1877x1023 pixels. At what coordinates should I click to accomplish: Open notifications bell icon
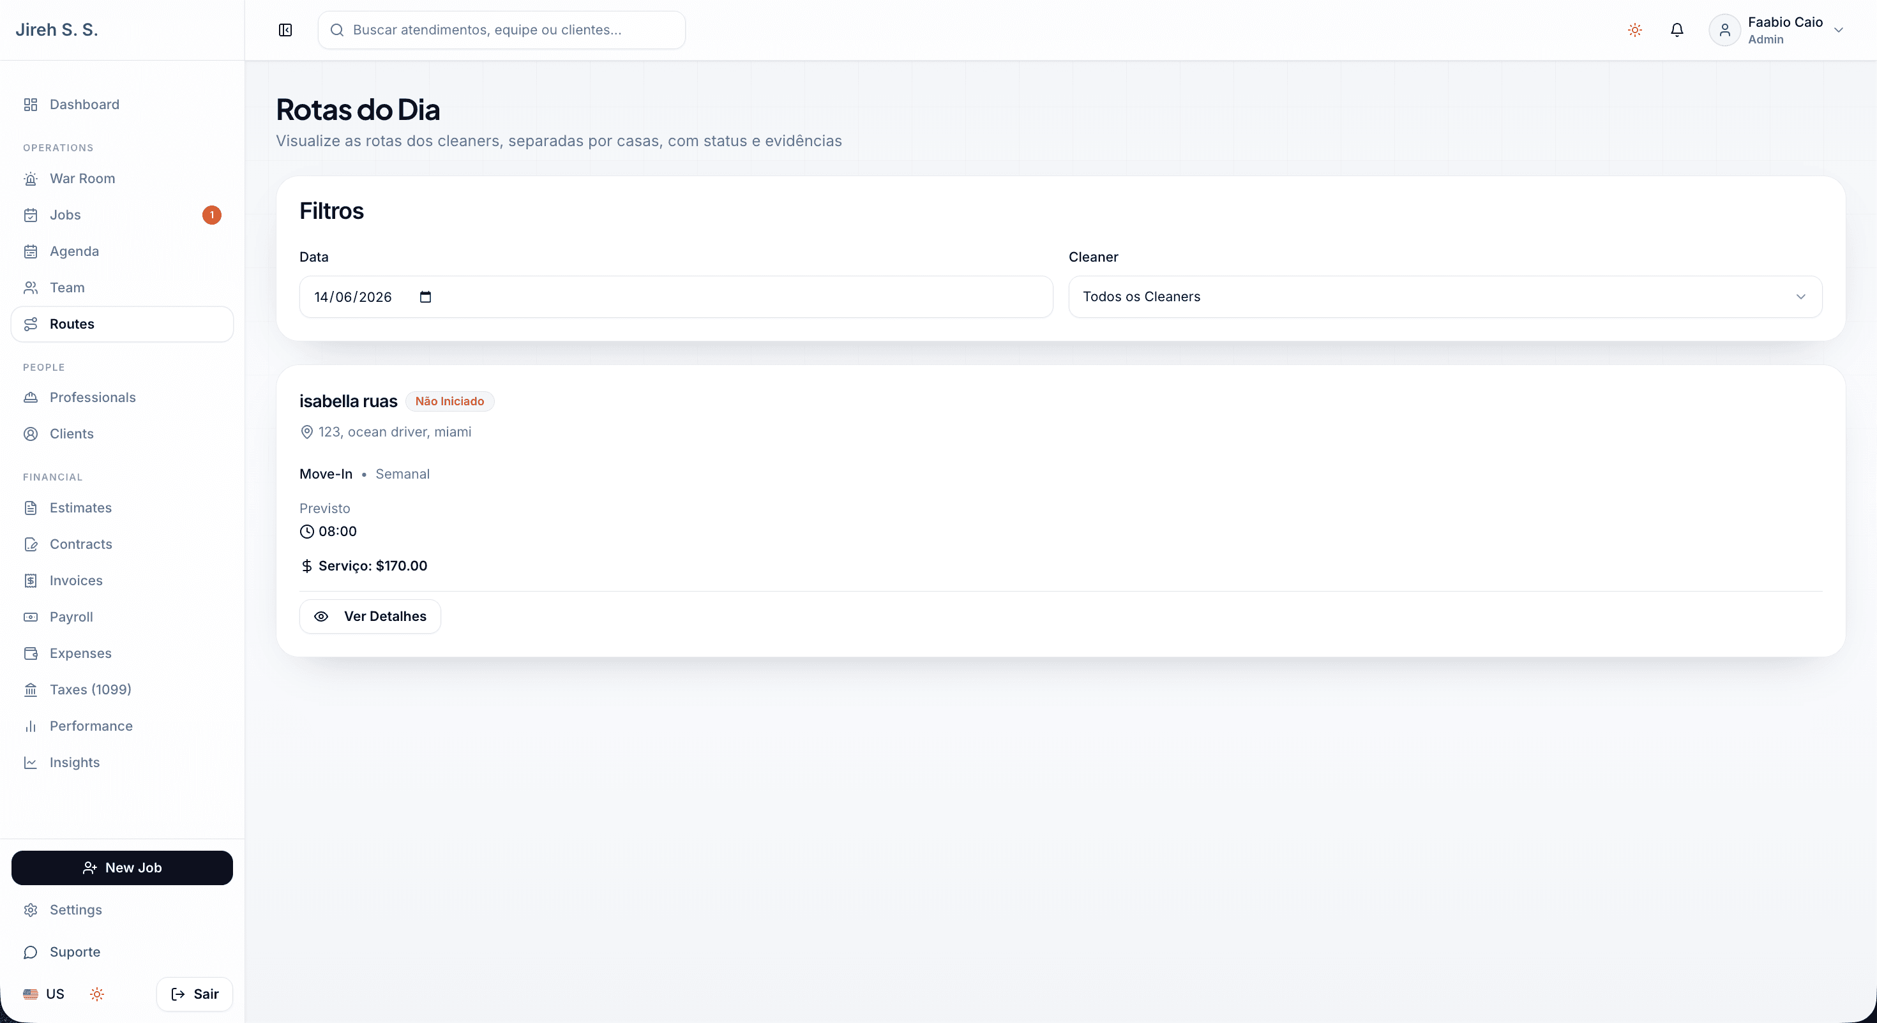pyautogui.click(x=1677, y=30)
